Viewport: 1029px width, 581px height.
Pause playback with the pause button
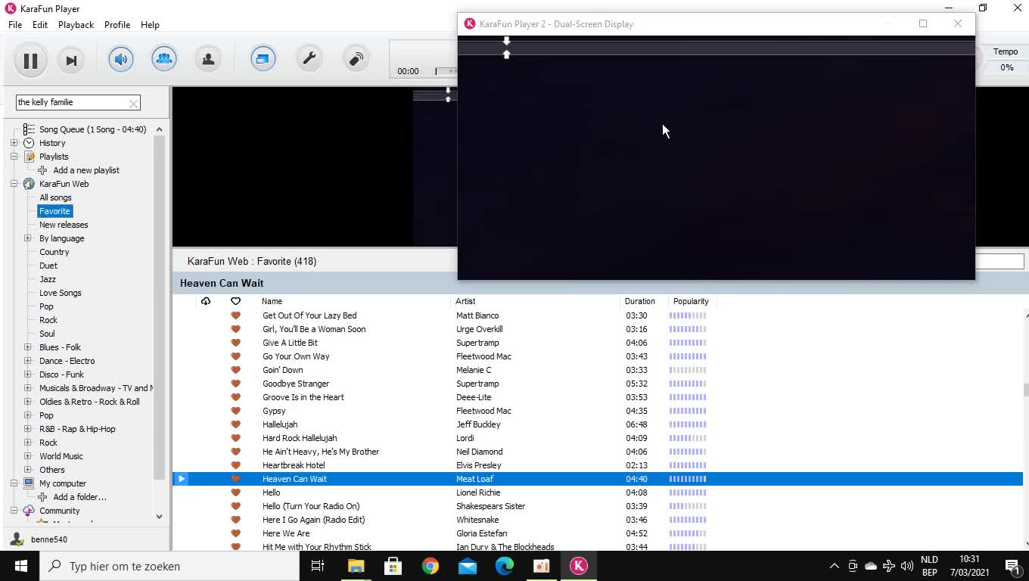click(x=30, y=61)
